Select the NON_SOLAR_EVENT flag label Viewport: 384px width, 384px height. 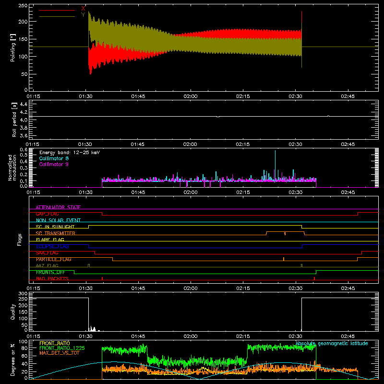58,220
